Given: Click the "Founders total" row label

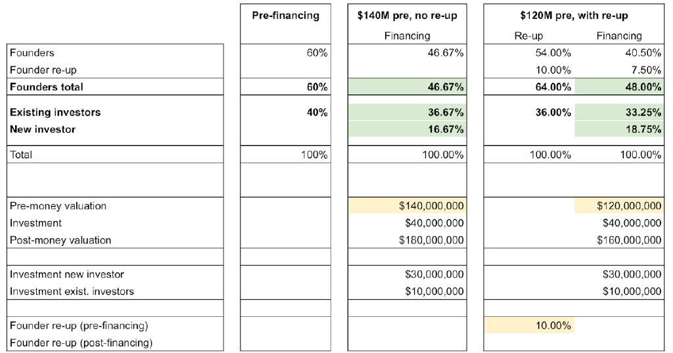Looking at the screenshot, I should pyautogui.click(x=47, y=87).
